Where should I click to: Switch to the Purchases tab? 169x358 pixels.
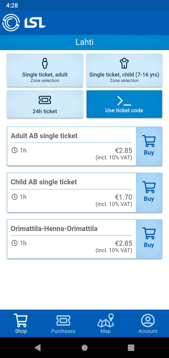63,324
